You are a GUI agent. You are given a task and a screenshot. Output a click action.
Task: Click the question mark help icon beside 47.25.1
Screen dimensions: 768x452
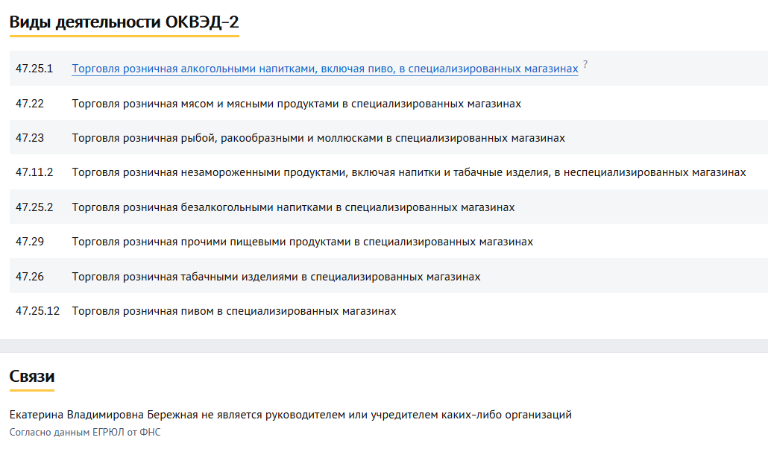coord(585,65)
